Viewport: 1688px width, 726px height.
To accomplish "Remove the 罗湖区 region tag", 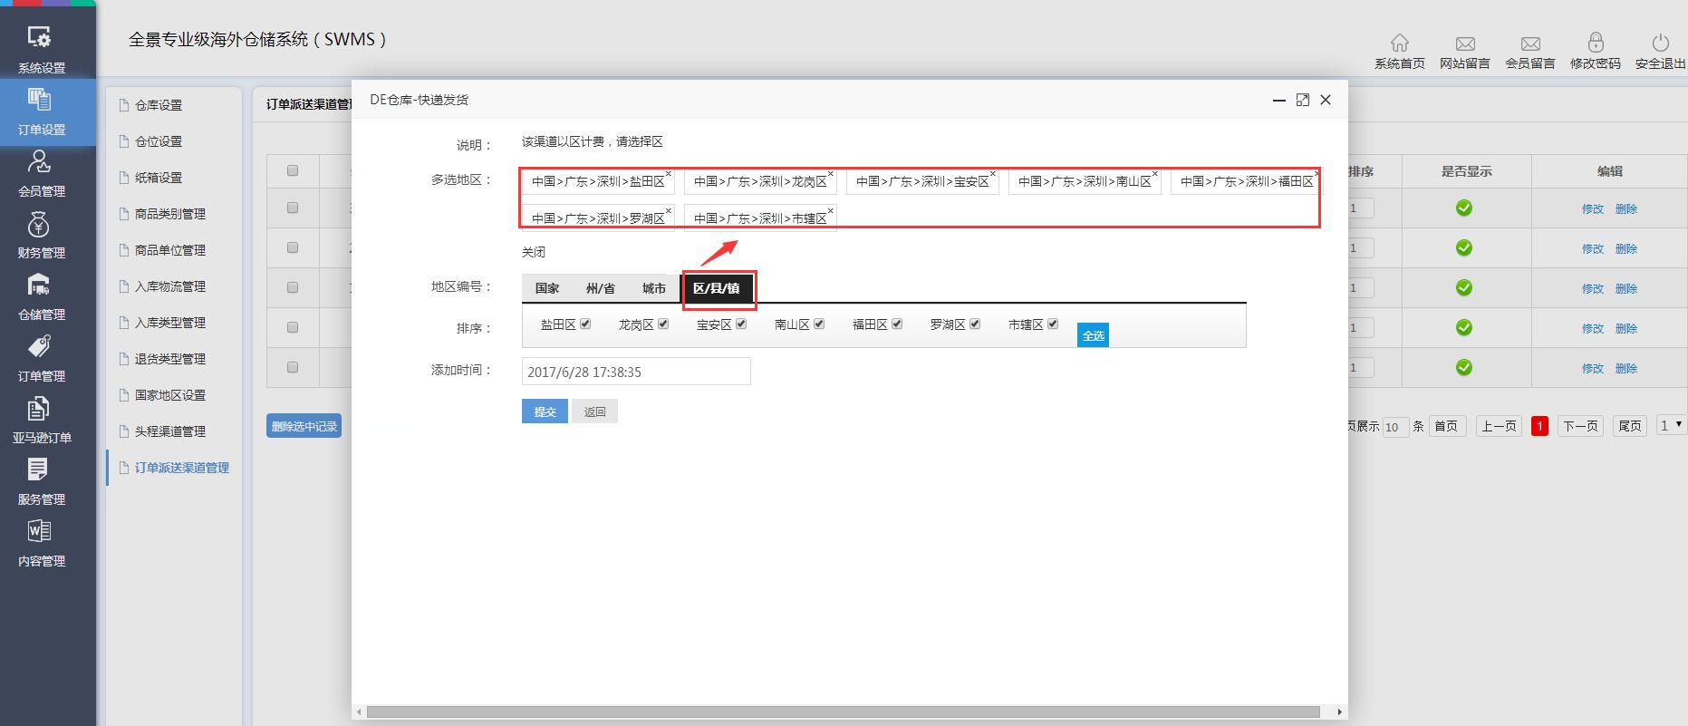I will tap(669, 210).
